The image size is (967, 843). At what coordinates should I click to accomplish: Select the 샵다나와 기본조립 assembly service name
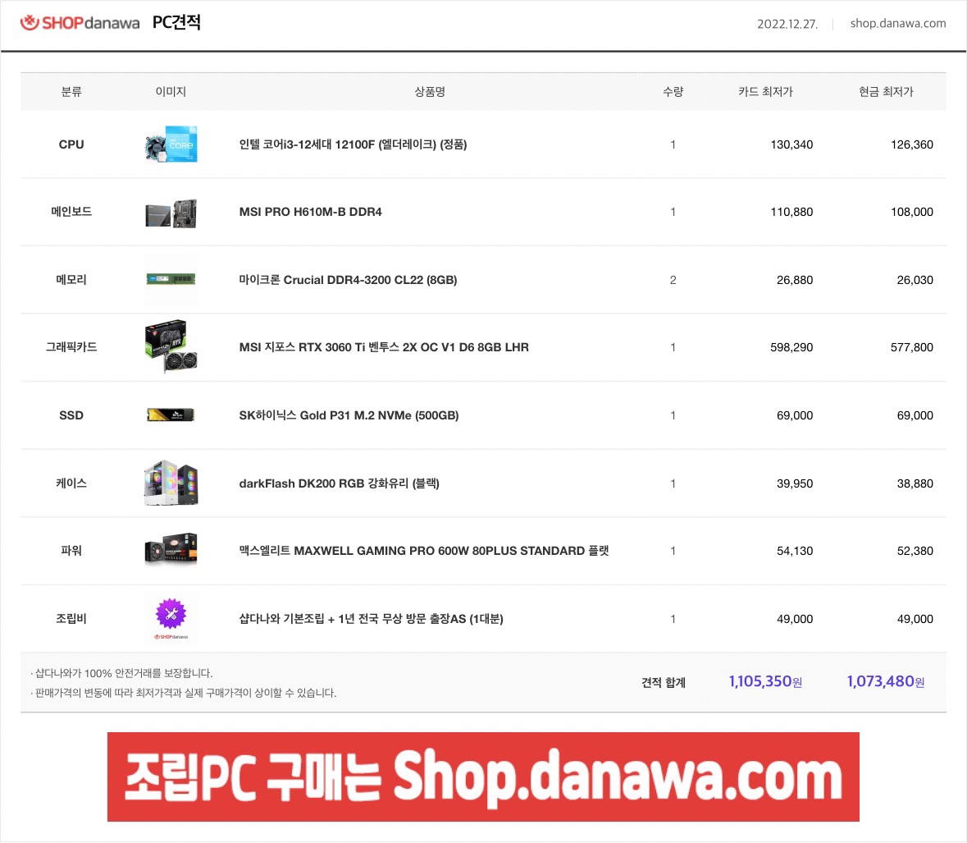372,618
